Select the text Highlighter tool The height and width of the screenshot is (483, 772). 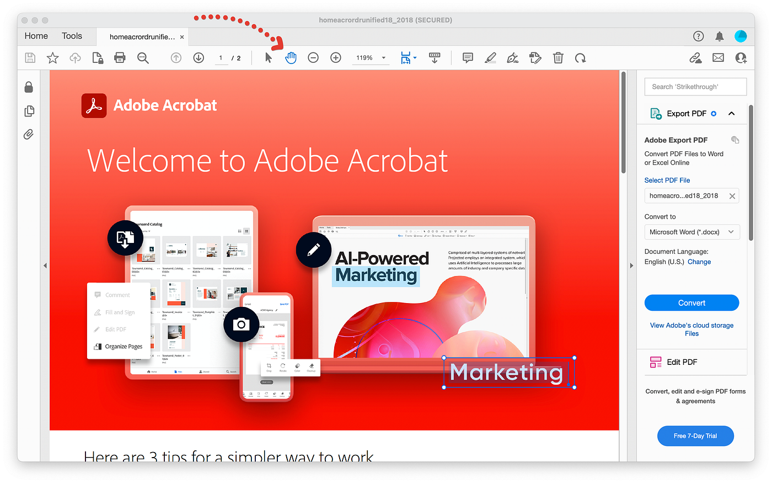pyautogui.click(x=490, y=57)
